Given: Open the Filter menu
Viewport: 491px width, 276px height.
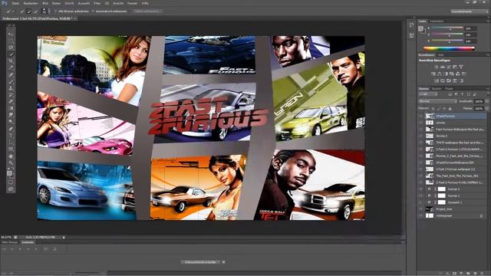Looking at the screenshot, I should [97, 3].
